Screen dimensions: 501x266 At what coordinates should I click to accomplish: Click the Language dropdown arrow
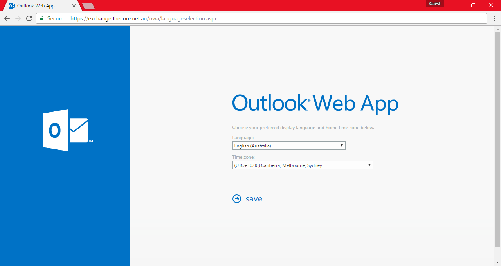coord(341,146)
